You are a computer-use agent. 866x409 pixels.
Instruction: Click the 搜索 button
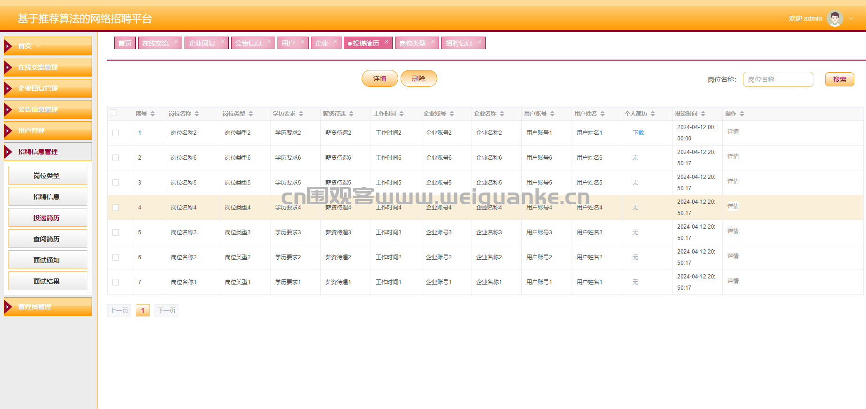click(x=839, y=79)
